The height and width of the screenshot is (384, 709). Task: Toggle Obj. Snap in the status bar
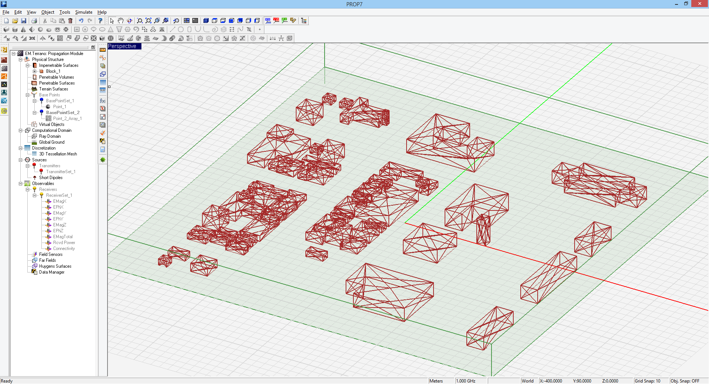[685, 381]
